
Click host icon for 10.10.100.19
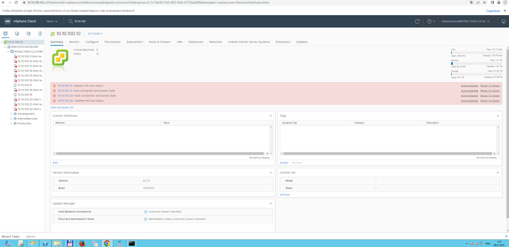[16, 94]
